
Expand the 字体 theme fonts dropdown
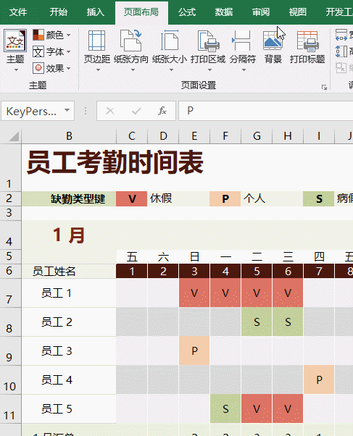click(51, 51)
